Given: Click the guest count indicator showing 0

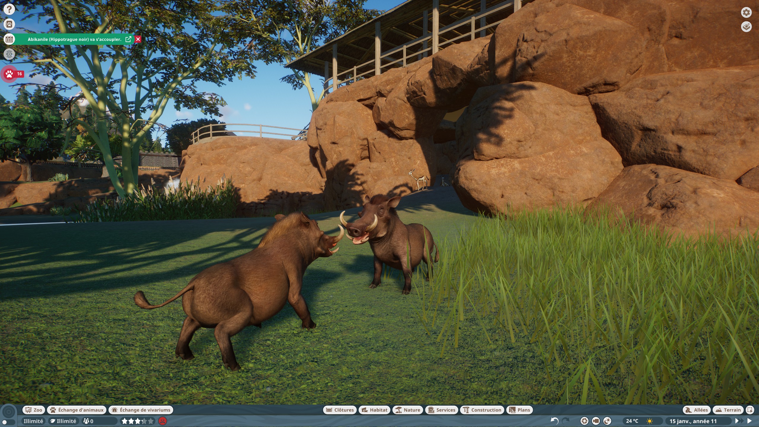Looking at the screenshot, I should [99, 421].
